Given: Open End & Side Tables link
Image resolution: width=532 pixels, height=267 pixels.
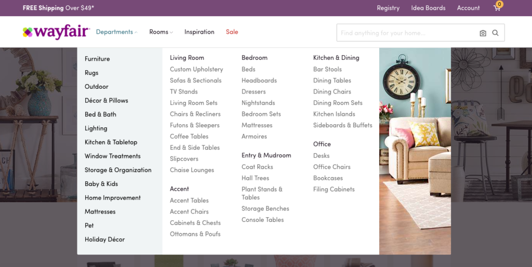Looking at the screenshot, I should click(195, 148).
